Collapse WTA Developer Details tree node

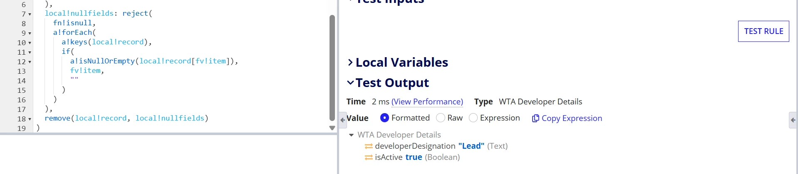coord(352,135)
